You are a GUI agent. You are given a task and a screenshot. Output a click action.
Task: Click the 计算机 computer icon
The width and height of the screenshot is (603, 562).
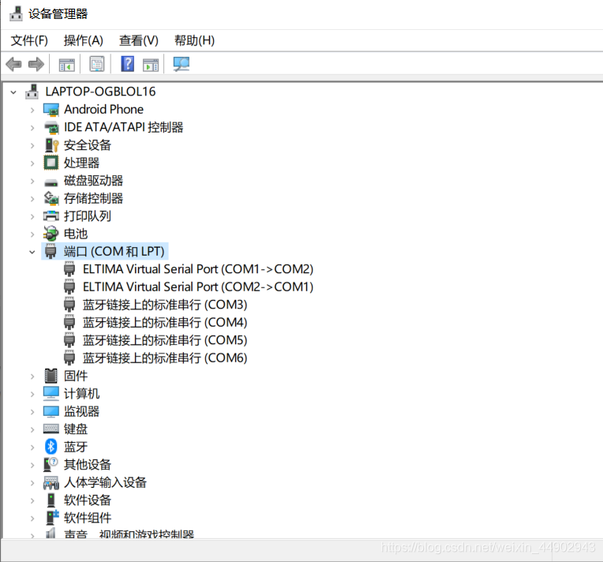click(51, 394)
